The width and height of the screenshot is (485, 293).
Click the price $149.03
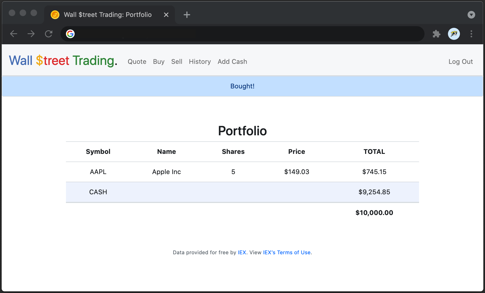297,172
